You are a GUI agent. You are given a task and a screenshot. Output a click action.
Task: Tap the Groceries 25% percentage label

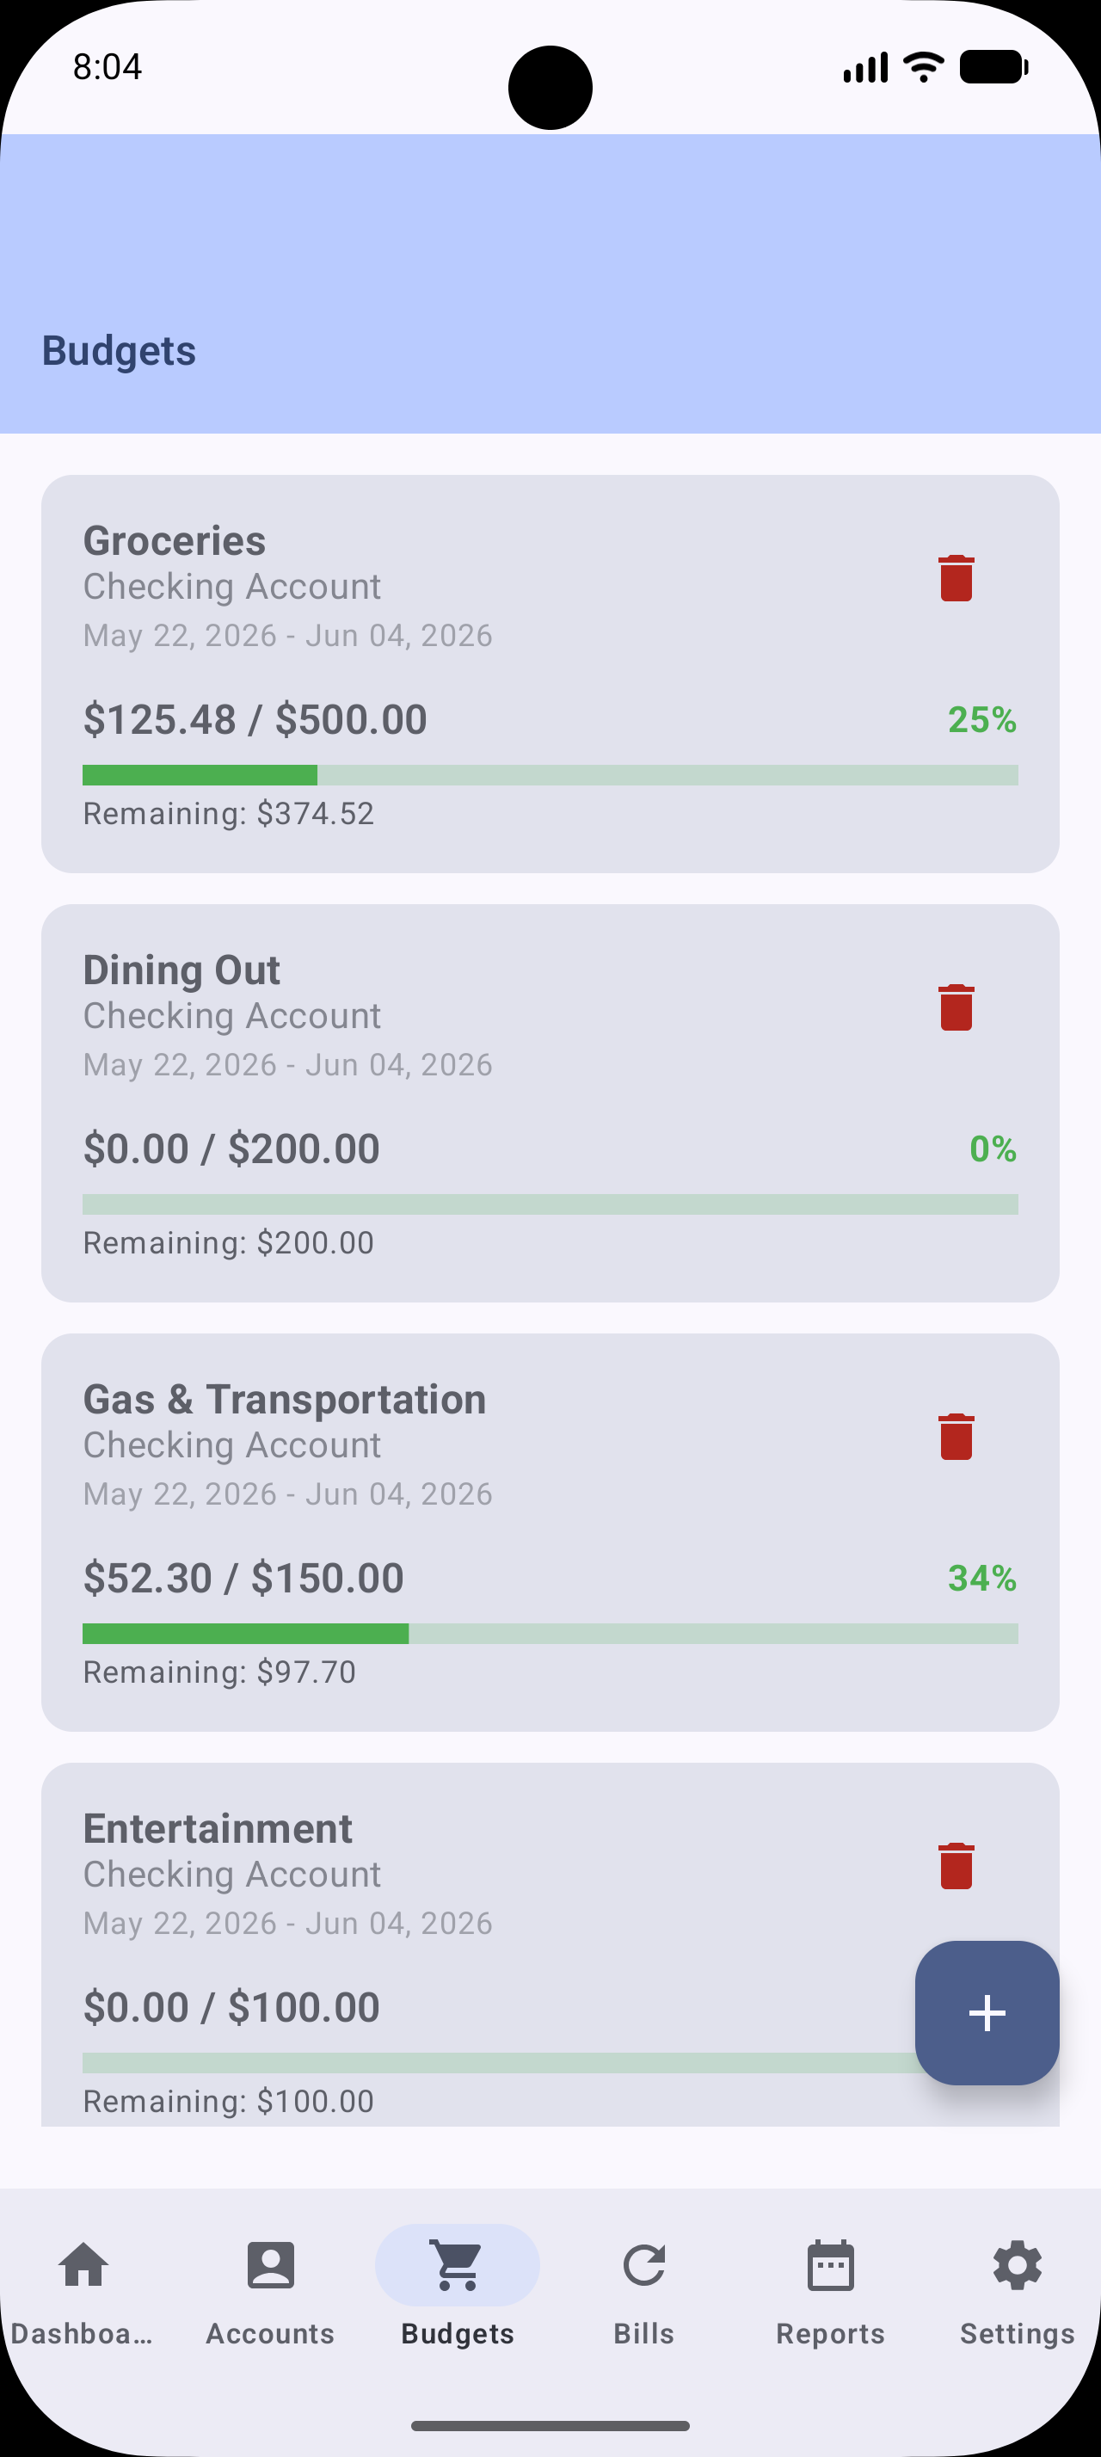981,719
